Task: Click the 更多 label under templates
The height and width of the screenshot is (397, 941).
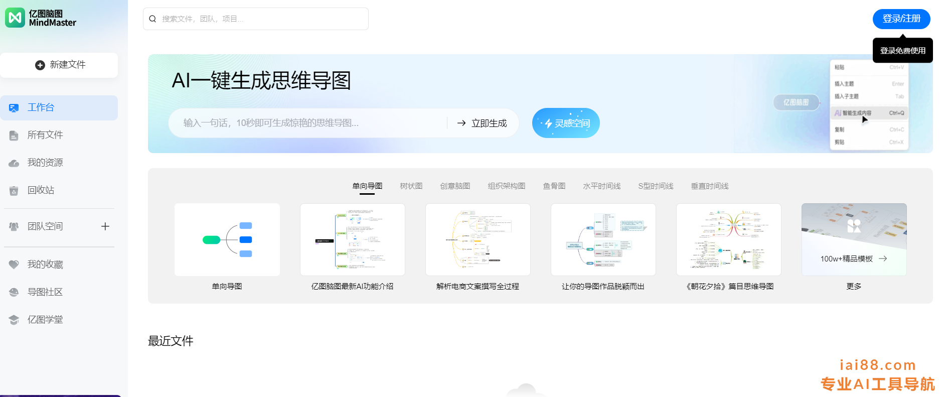Action: 854,287
